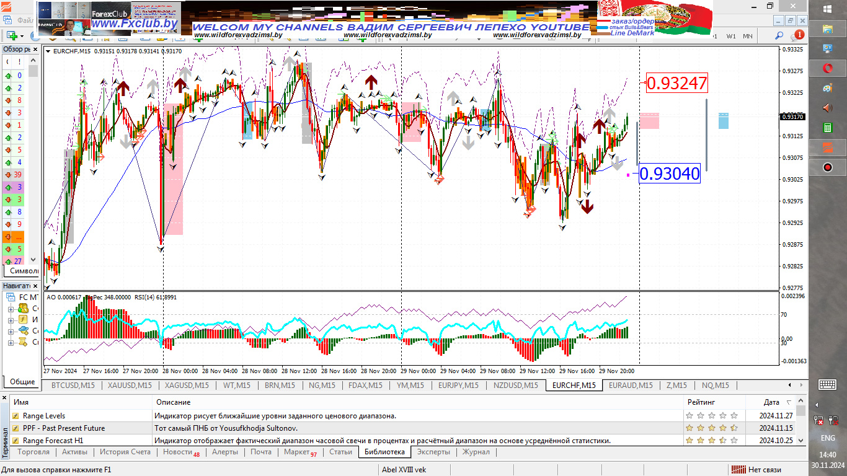
Task: Click the Abel XVIII vek profile status
Action: pos(404,470)
